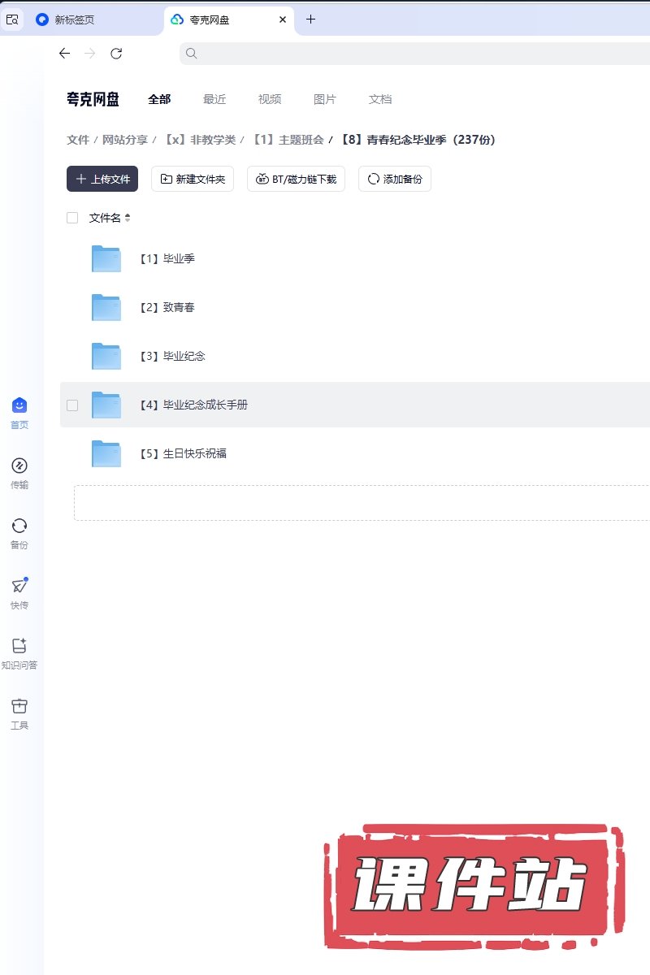The height and width of the screenshot is (975, 650).
Task: Go to 网站分享 in the breadcrumb
Action: point(125,140)
